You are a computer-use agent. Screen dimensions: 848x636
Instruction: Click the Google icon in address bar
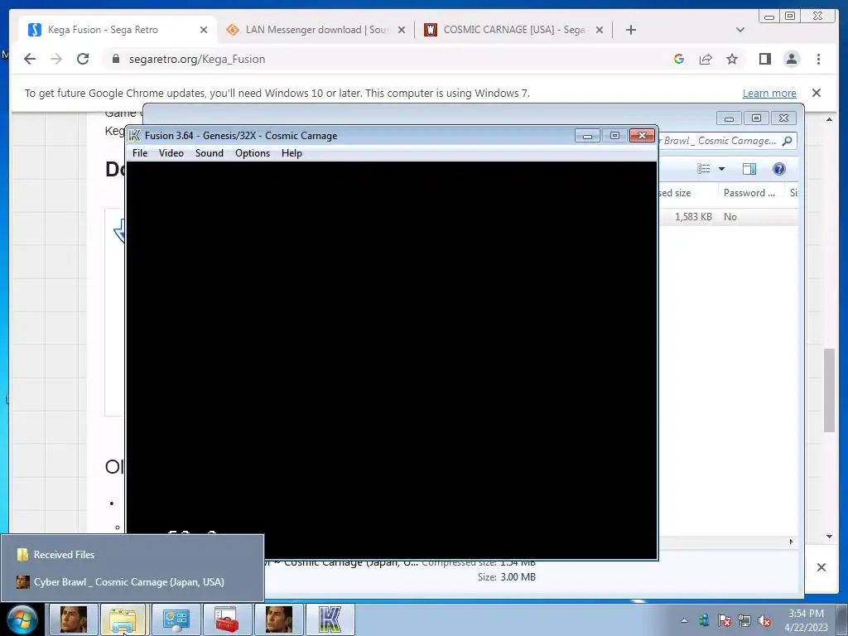click(679, 59)
